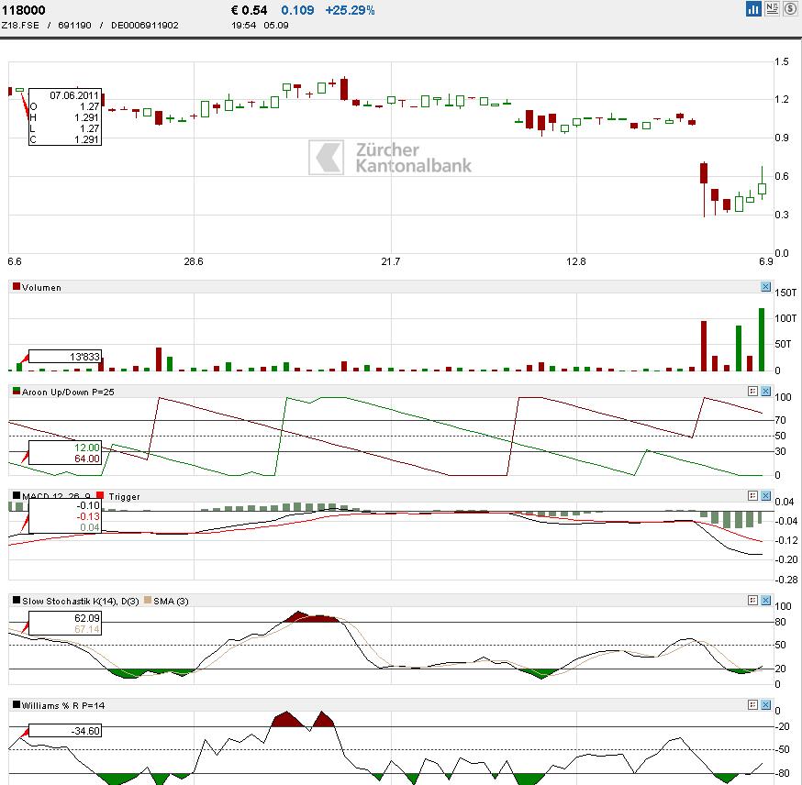Open settings of Williams %R panel
The height and width of the screenshot is (785, 802).
click(752, 705)
